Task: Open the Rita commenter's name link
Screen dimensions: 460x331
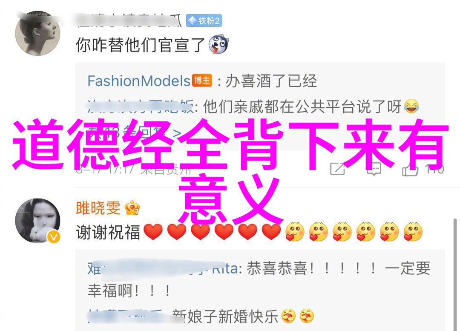Action: tap(163, 268)
